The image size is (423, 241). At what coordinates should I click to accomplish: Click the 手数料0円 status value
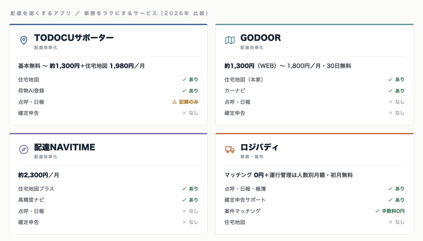click(x=393, y=211)
